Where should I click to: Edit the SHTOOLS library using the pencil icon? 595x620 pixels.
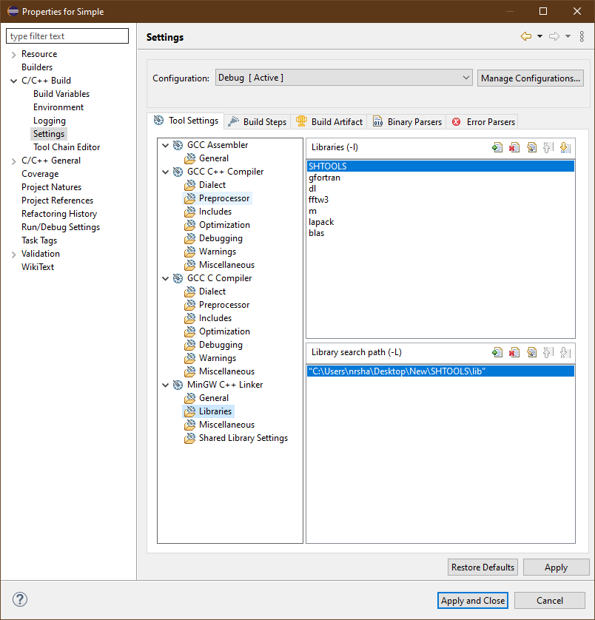(x=531, y=146)
